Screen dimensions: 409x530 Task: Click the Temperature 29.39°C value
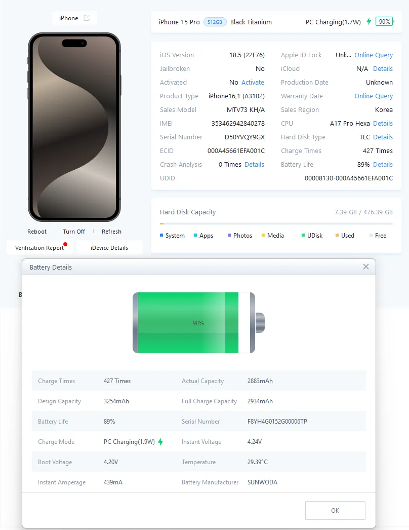257,462
